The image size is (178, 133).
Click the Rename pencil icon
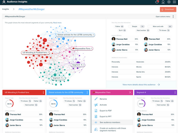(x=96, y=99)
